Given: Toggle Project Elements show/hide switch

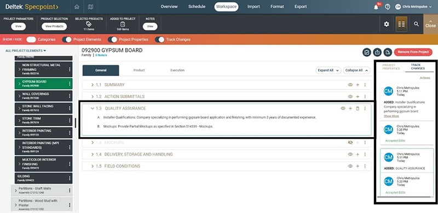Looking at the screenshot, I should (67, 39).
